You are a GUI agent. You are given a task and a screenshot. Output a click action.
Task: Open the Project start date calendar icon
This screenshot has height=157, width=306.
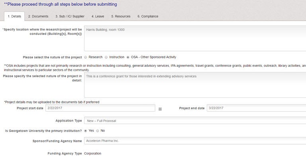[x=160, y=109]
